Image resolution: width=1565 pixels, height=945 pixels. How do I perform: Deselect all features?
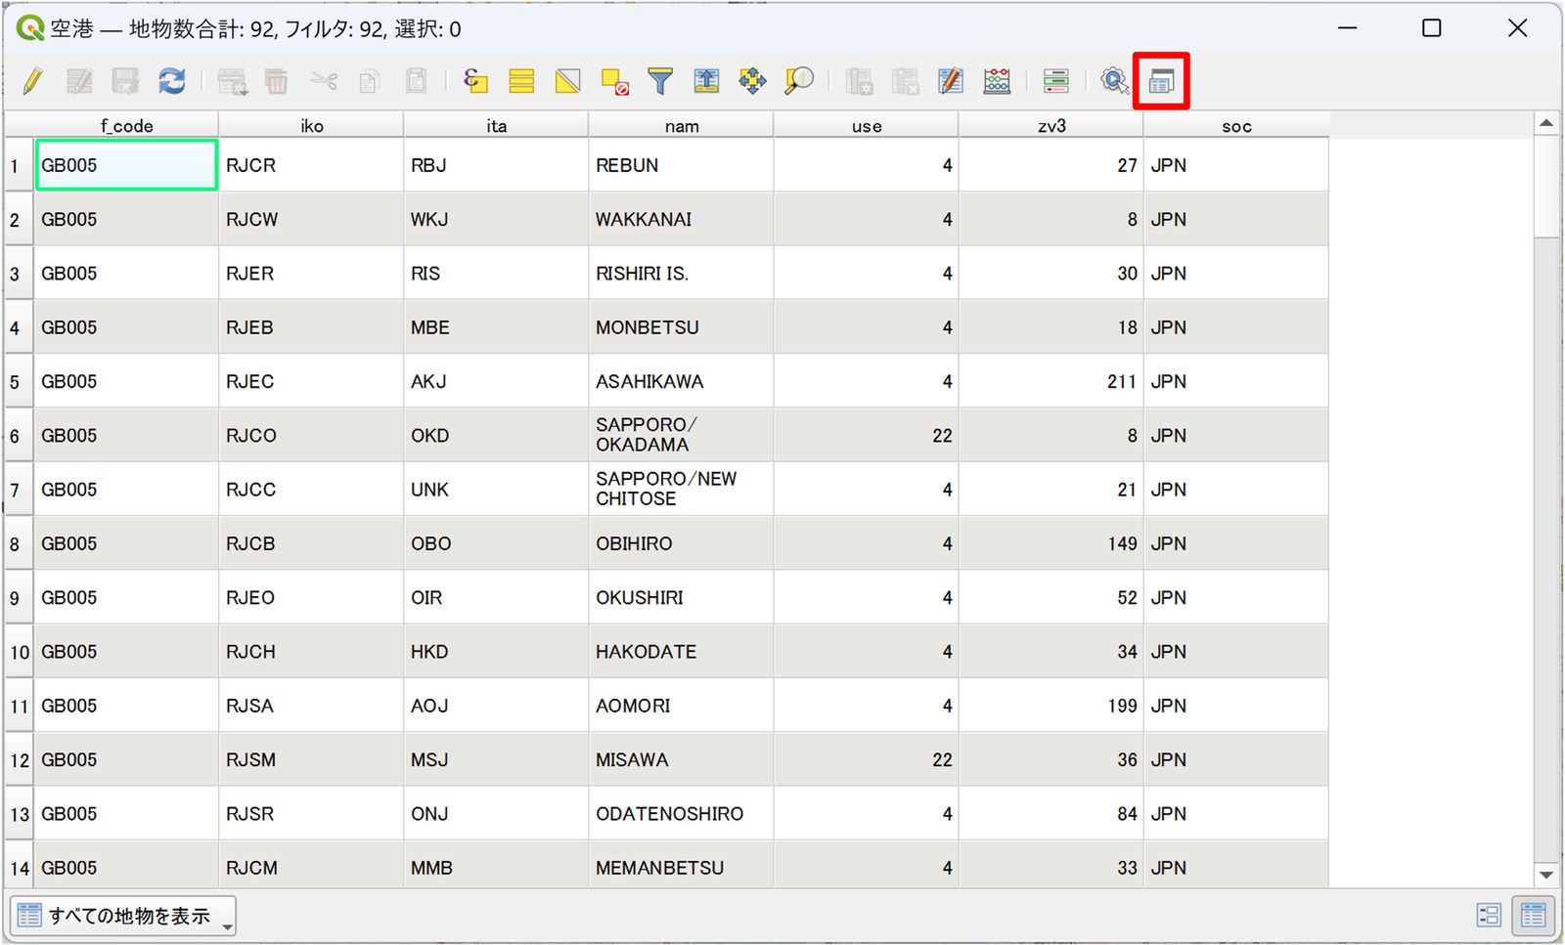(614, 81)
